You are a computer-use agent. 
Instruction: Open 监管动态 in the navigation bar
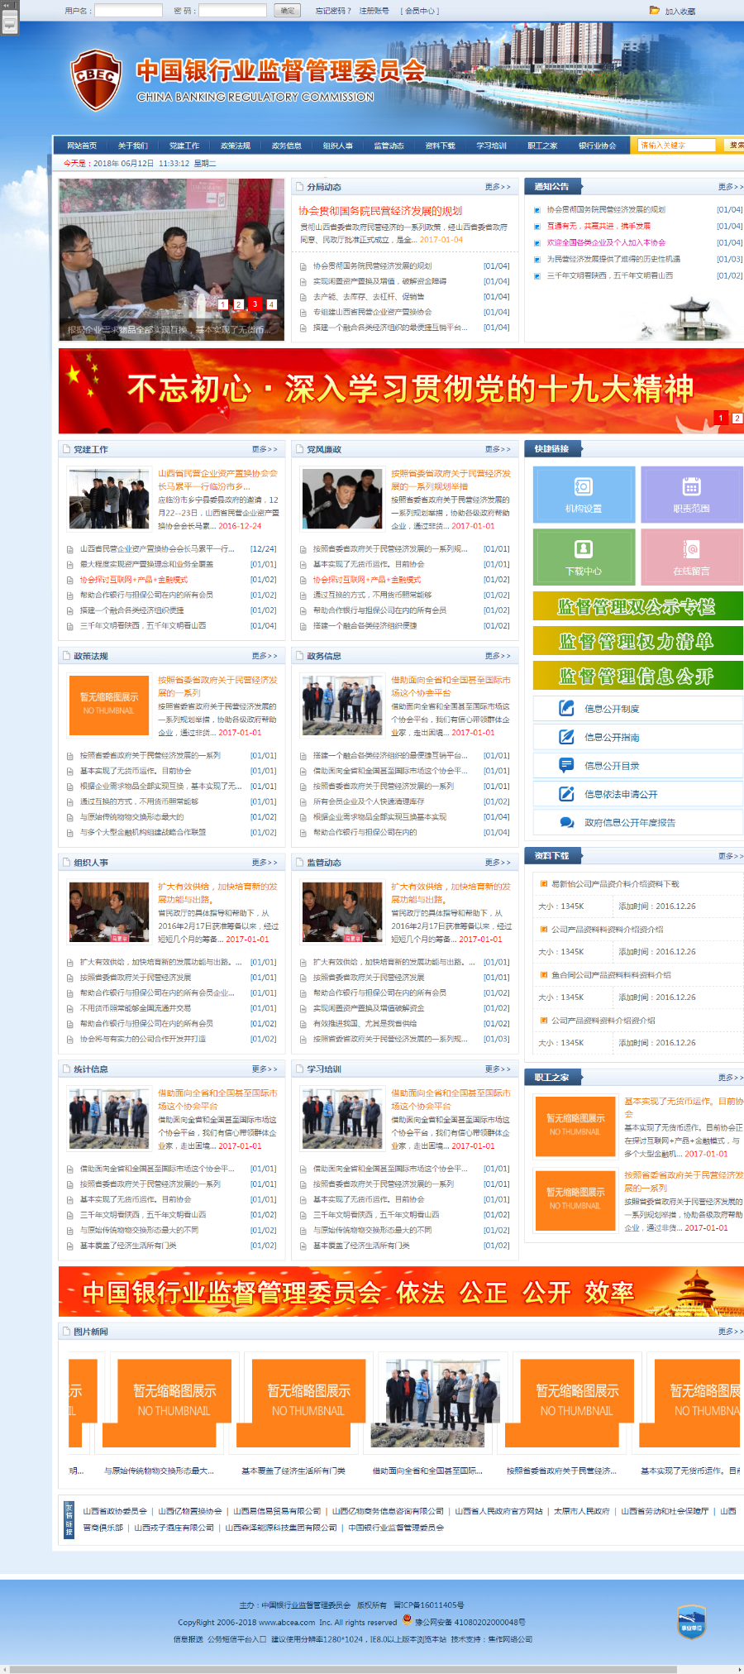click(x=389, y=146)
